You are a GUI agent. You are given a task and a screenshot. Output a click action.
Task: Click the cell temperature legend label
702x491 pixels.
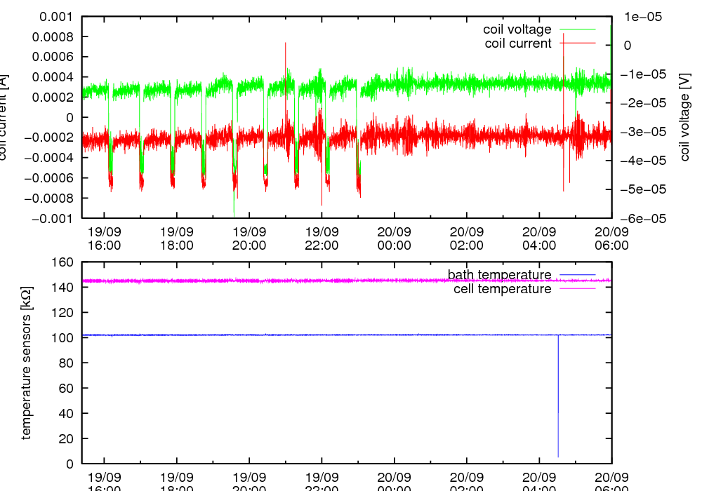pyautogui.click(x=502, y=289)
